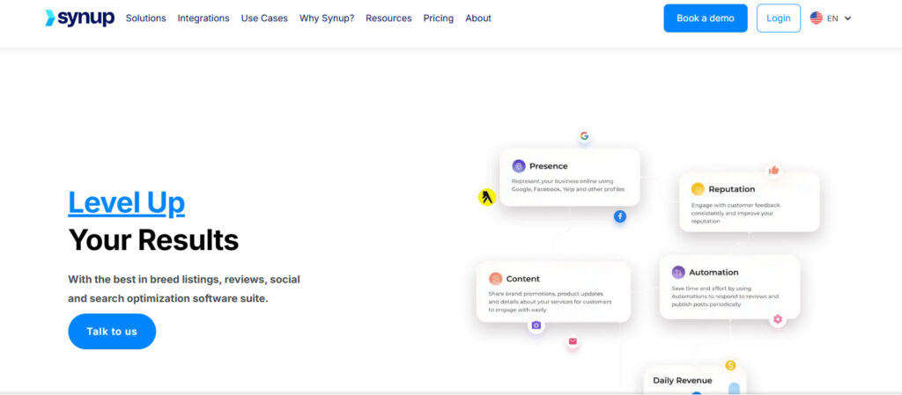This screenshot has width=902, height=395.
Task: Click the Synup logo
Action: 80,18
